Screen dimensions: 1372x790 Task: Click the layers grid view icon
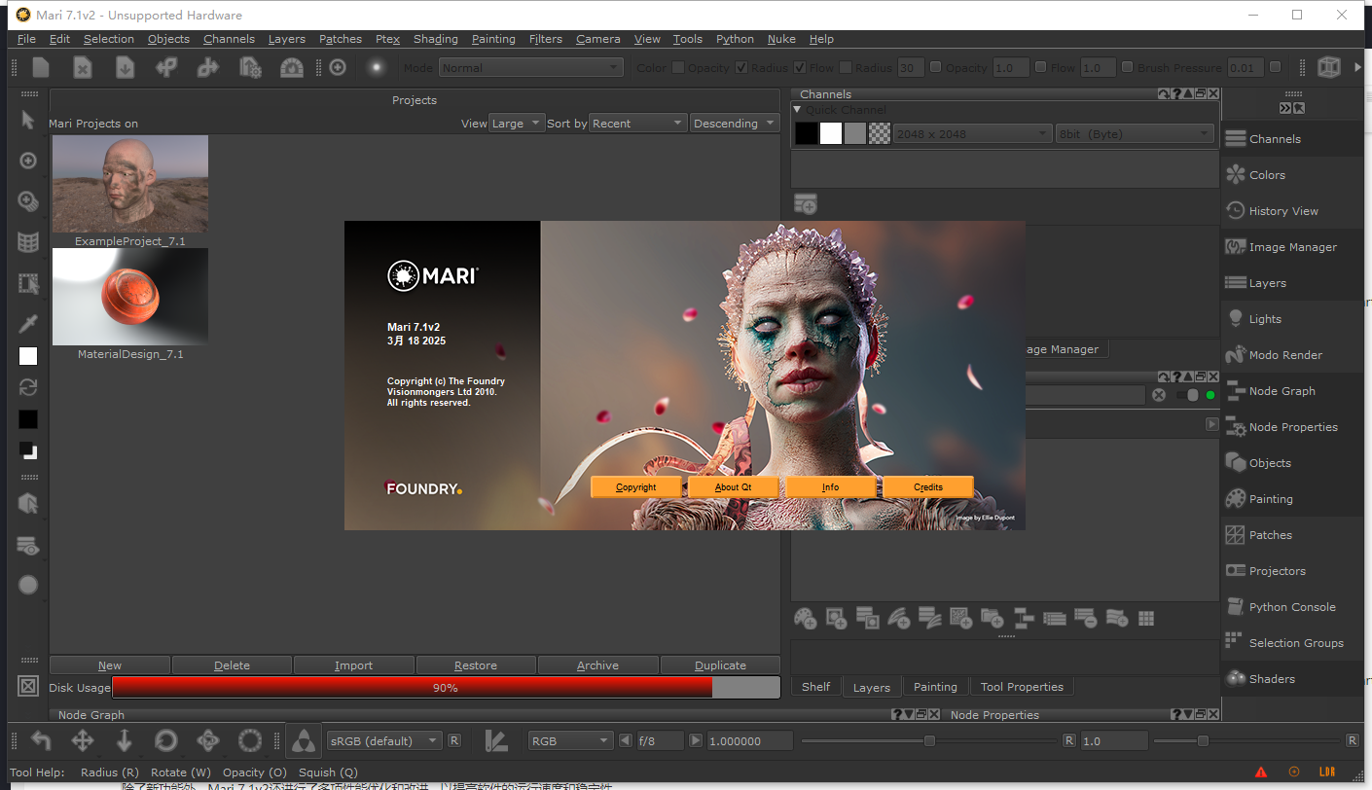point(1146,618)
